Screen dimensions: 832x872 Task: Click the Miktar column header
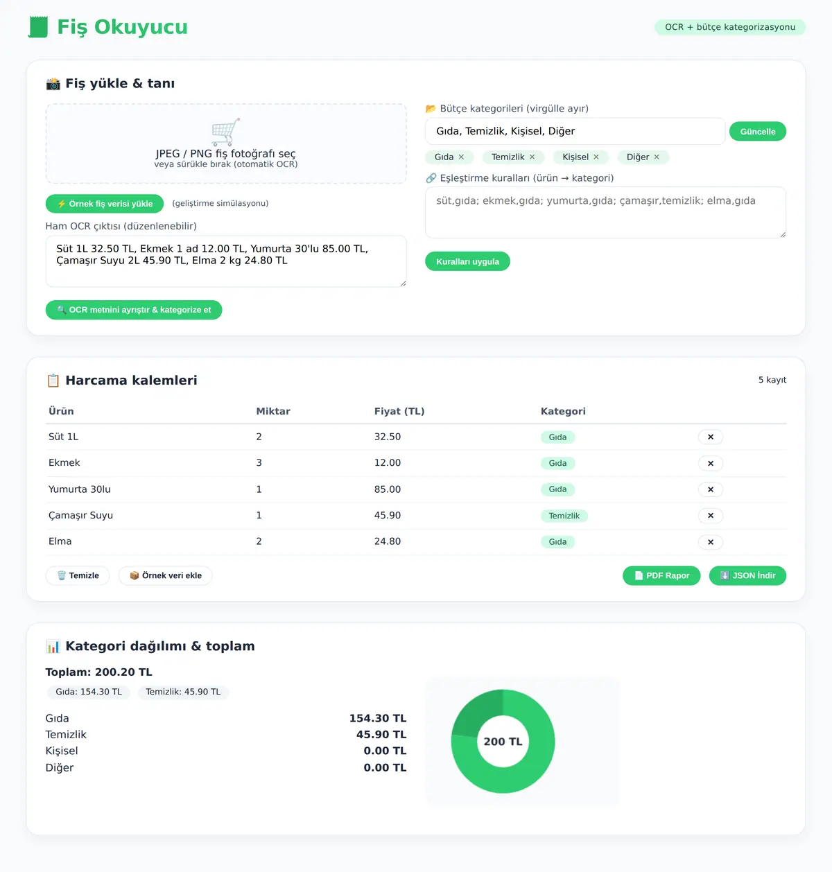[x=273, y=411]
